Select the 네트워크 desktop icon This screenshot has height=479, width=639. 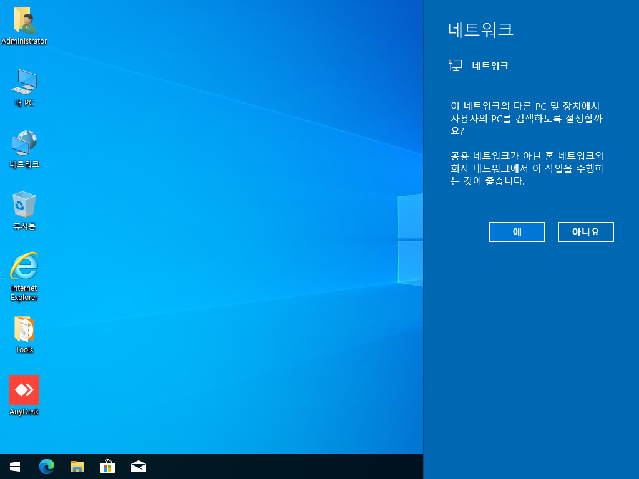coord(24,149)
